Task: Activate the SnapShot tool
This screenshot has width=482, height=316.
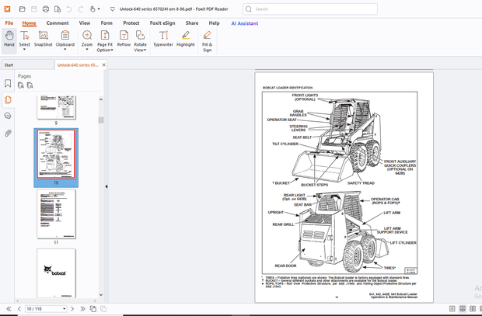Action: [43, 38]
